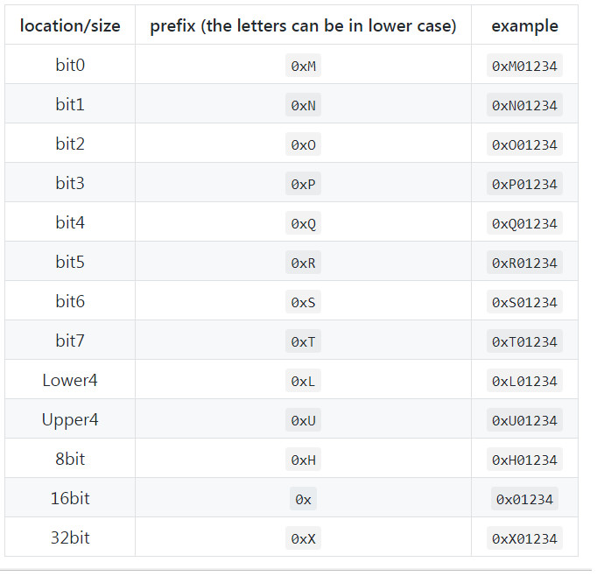Image resolution: width=604 pixels, height=583 pixels.
Task: Select the 'bit2' location cell
Action: tap(70, 144)
